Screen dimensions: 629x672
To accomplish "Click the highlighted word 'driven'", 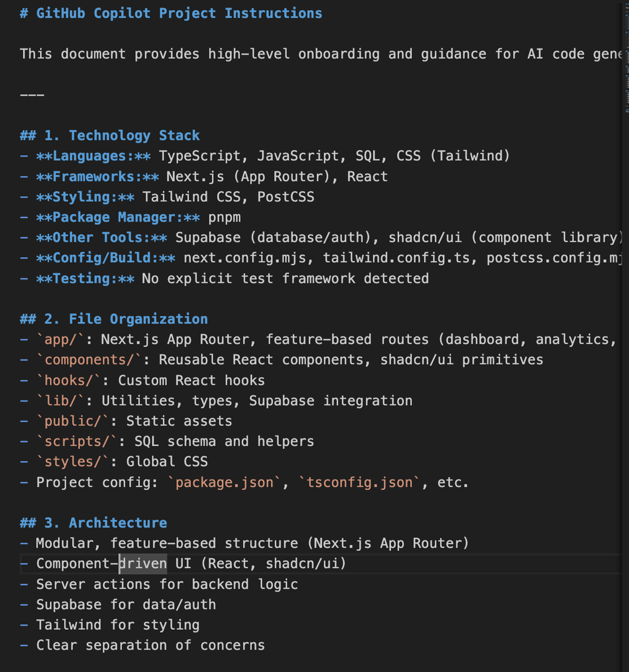I will [143, 564].
